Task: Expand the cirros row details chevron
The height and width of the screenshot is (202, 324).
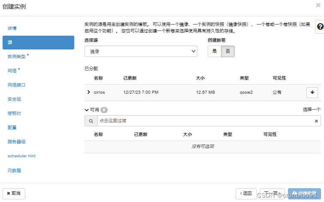Action: pos(89,92)
